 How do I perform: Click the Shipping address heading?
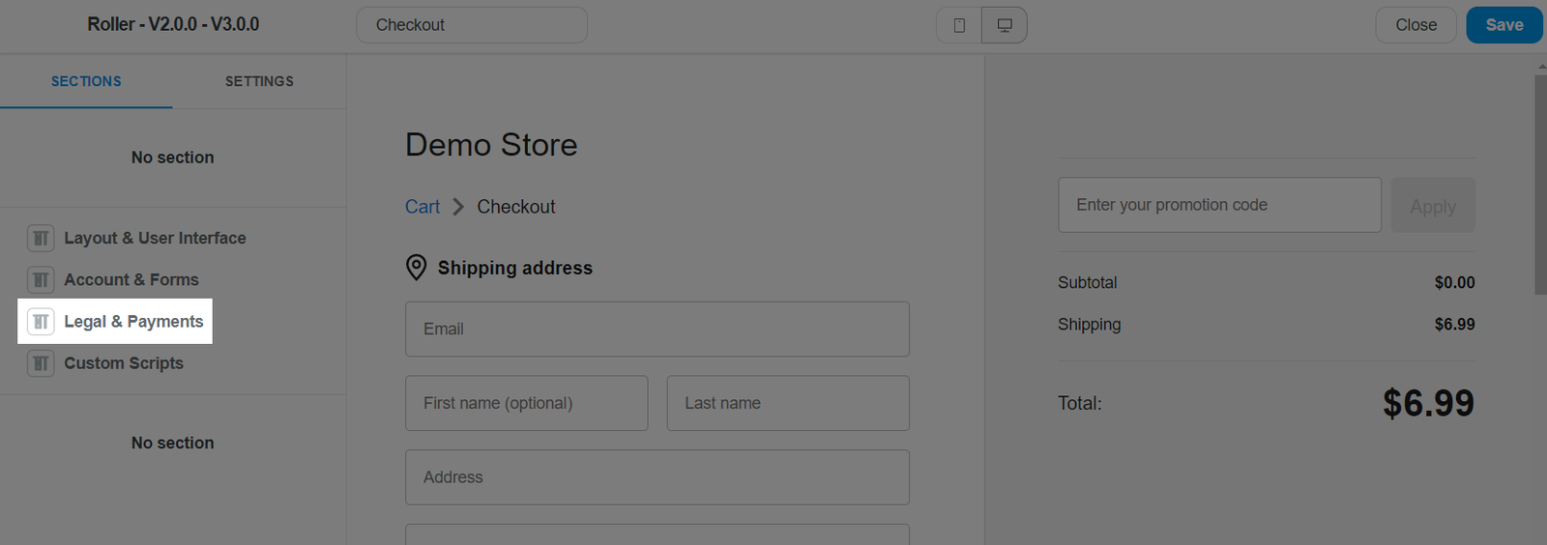coord(515,268)
